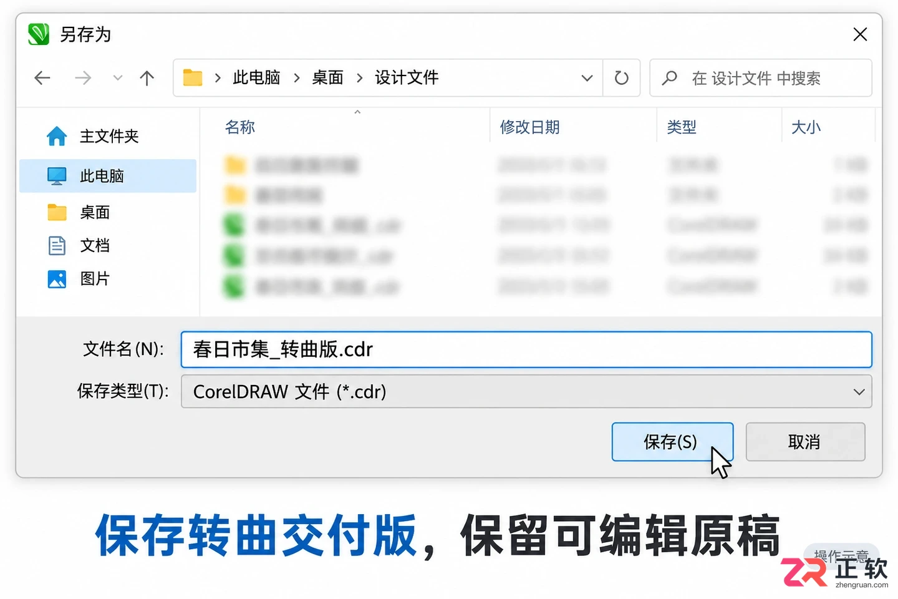Click the folder icon in address bar
This screenshot has height=599, width=898.
point(193,78)
